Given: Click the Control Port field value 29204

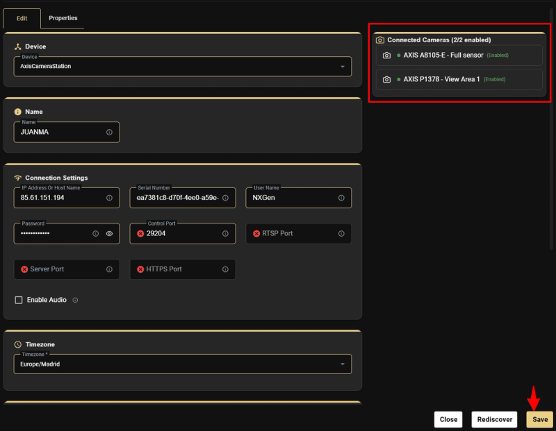Looking at the screenshot, I should [156, 233].
